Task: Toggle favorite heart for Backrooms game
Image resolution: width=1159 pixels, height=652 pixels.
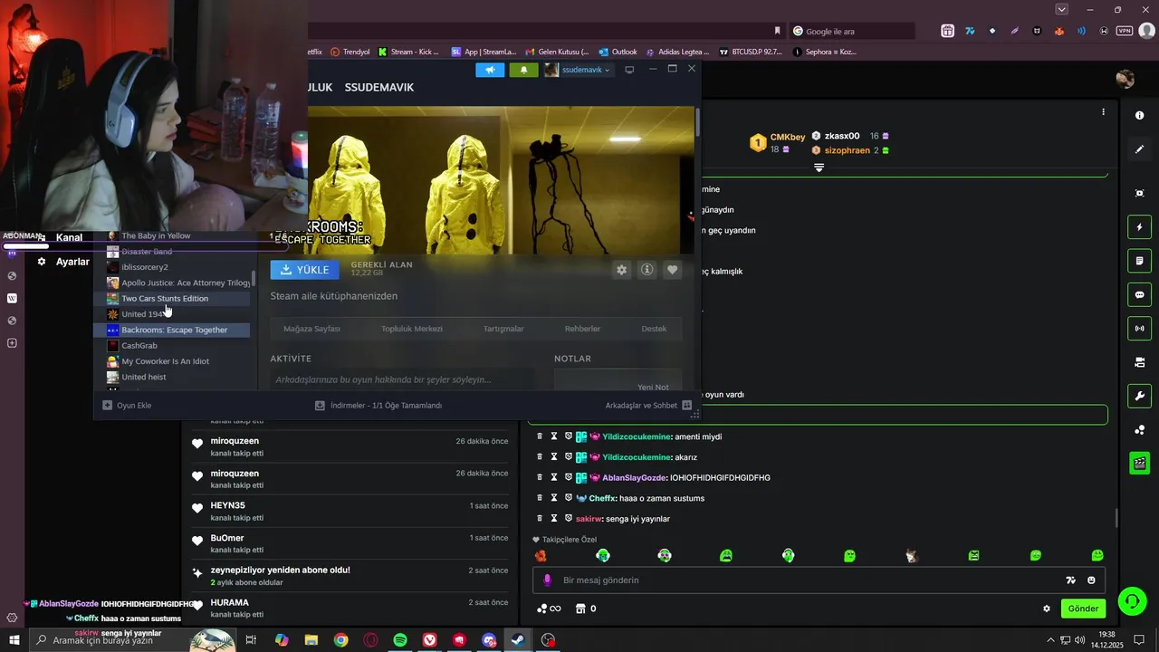Action: pos(672,270)
